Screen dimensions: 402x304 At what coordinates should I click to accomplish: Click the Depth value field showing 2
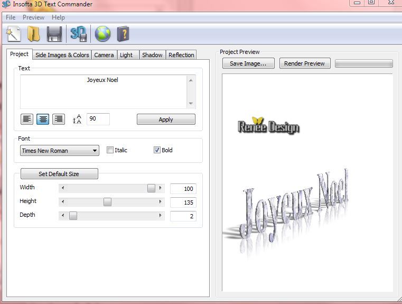tap(183, 216)
